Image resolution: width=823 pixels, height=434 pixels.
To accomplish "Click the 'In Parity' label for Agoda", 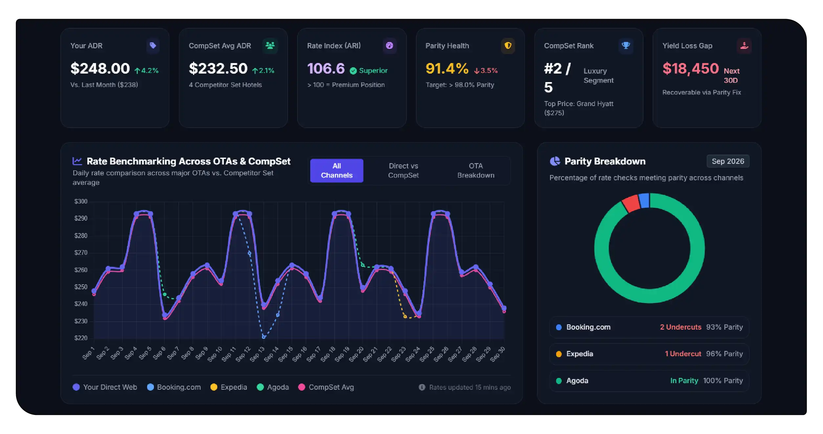I will pyautogui.click(x=684, y=381).
